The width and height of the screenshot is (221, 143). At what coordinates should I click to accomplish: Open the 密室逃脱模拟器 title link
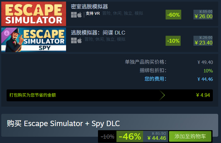pos(89,7)
